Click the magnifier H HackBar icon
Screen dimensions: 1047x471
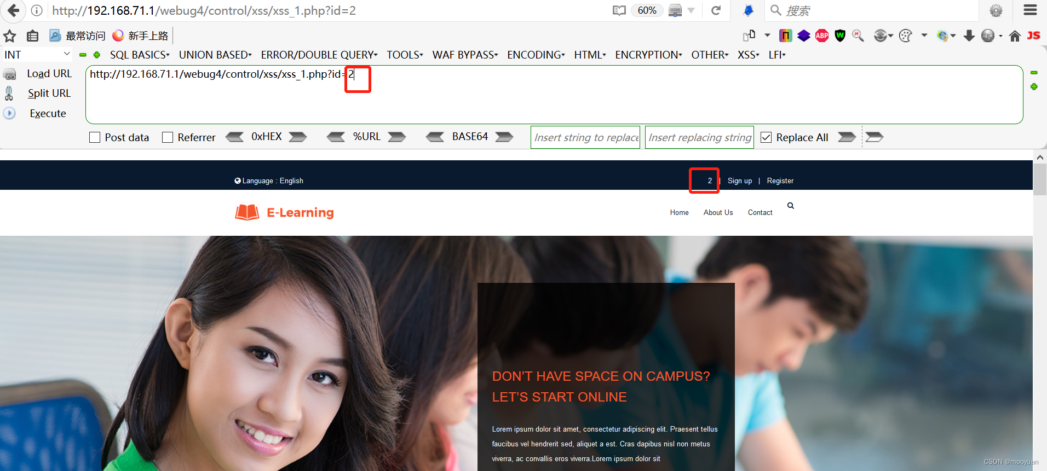pos(858,36)
